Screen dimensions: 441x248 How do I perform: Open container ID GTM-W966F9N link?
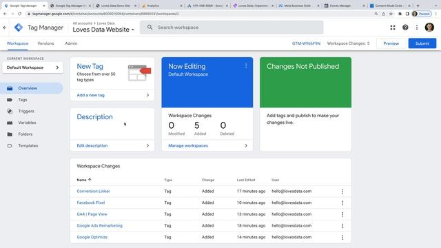[306, 43]
